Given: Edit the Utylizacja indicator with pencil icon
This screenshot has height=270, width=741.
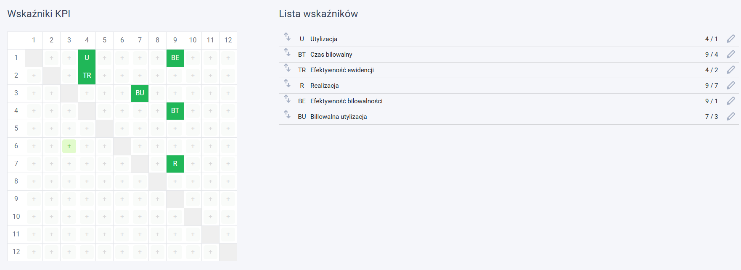Looking at the screenshot, I should tap(731, 39).
